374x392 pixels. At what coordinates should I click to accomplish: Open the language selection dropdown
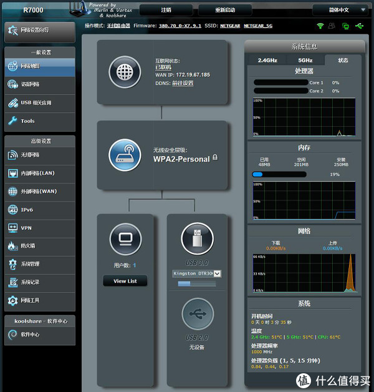pos(340,10)
